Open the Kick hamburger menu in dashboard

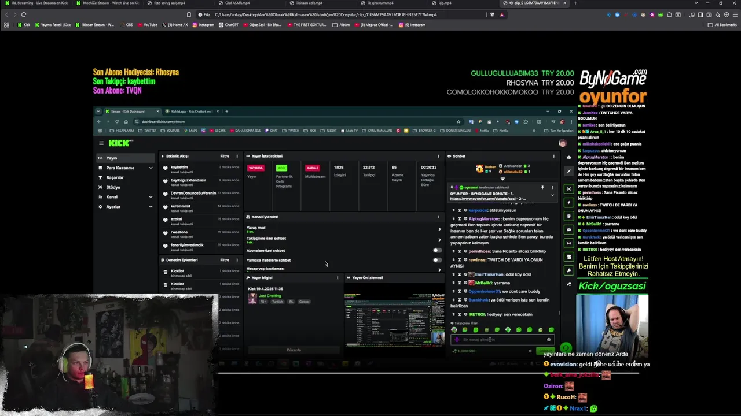pos(101,143)
